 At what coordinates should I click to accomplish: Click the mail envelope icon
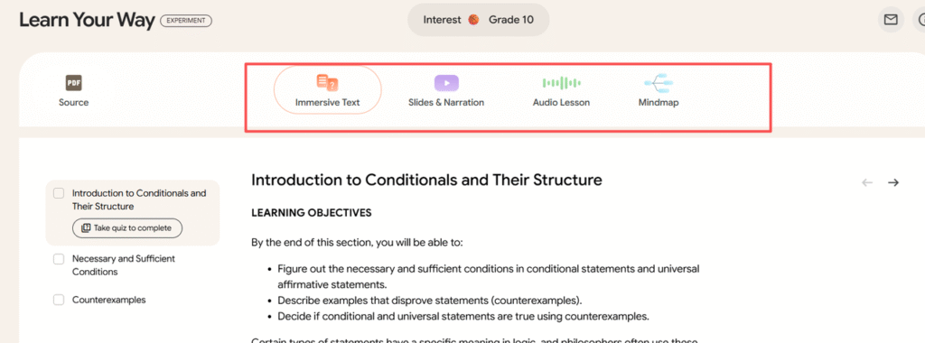[x=890, y=20]
